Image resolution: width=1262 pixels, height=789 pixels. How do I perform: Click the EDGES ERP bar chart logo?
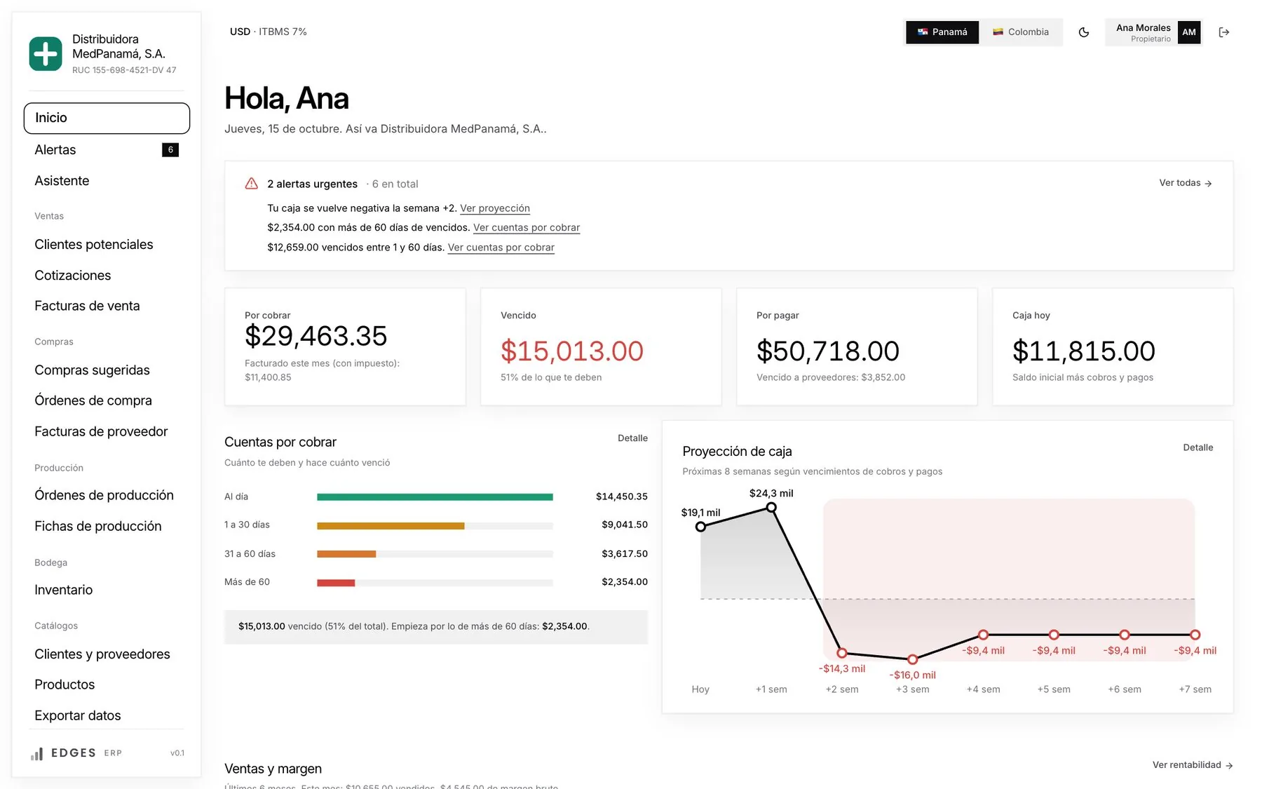pyautogui.click(x=36, y=754)
